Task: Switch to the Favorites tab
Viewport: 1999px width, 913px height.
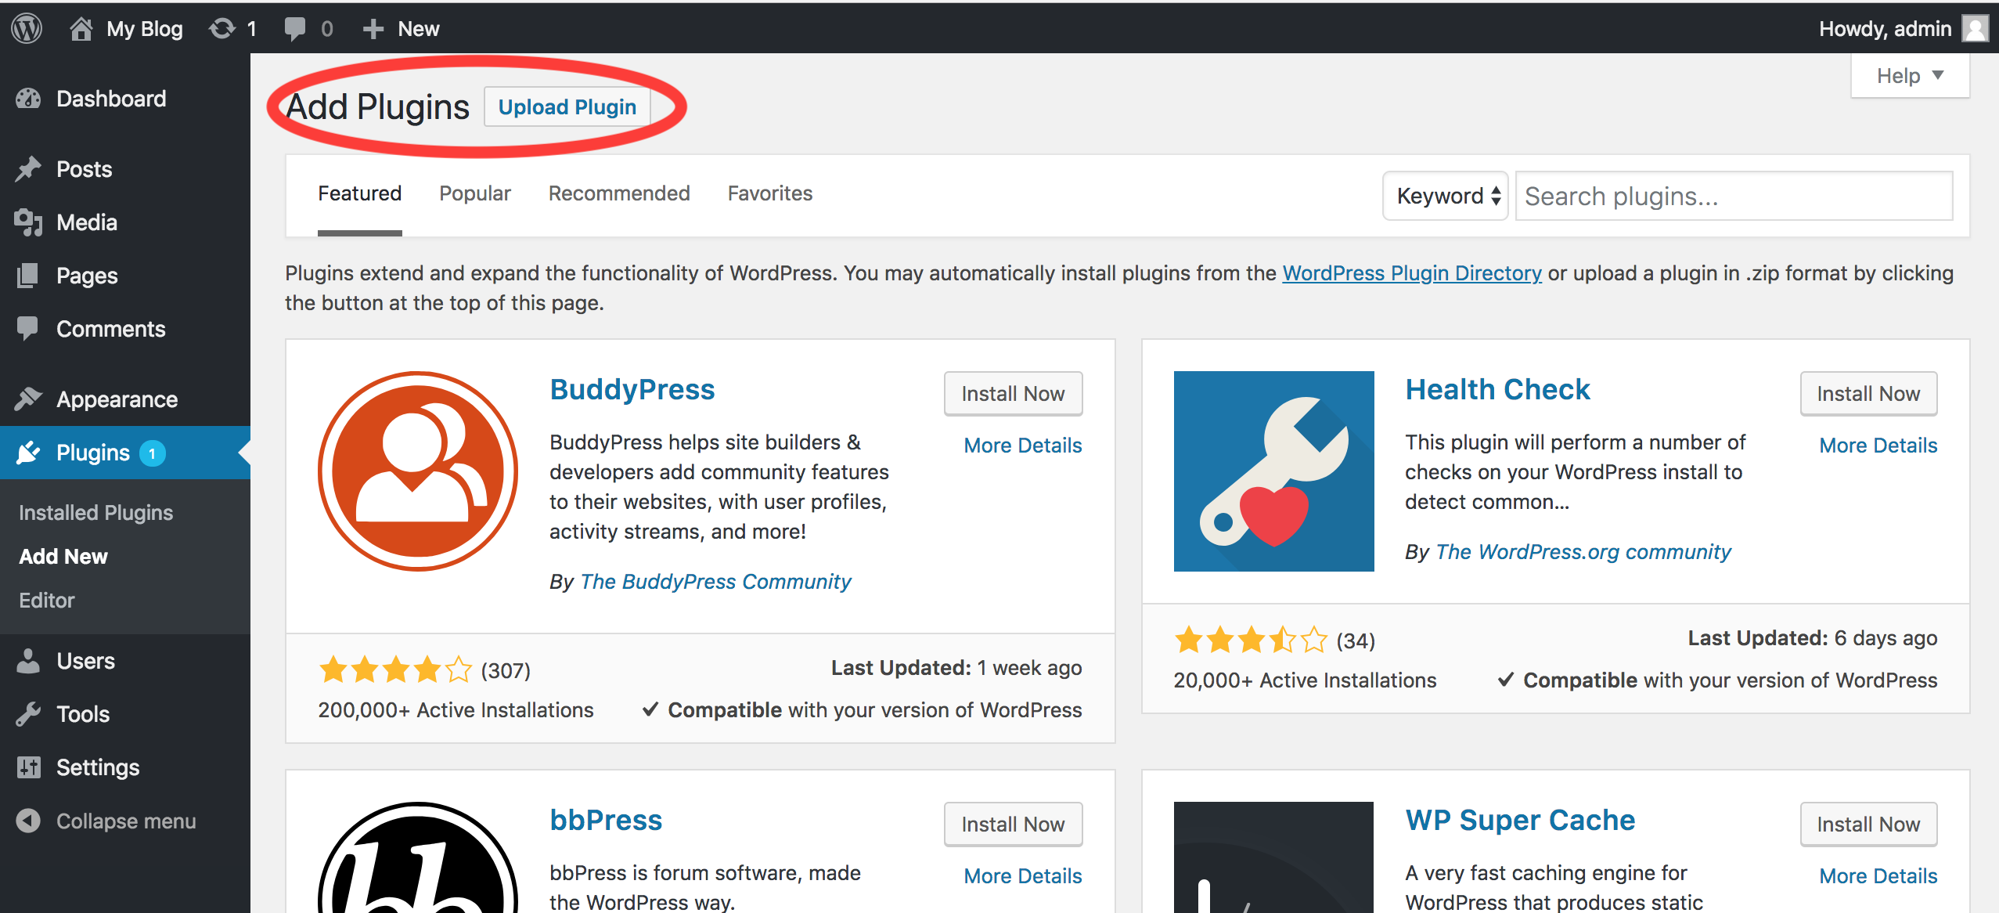Action: click(x=770, y=193)
